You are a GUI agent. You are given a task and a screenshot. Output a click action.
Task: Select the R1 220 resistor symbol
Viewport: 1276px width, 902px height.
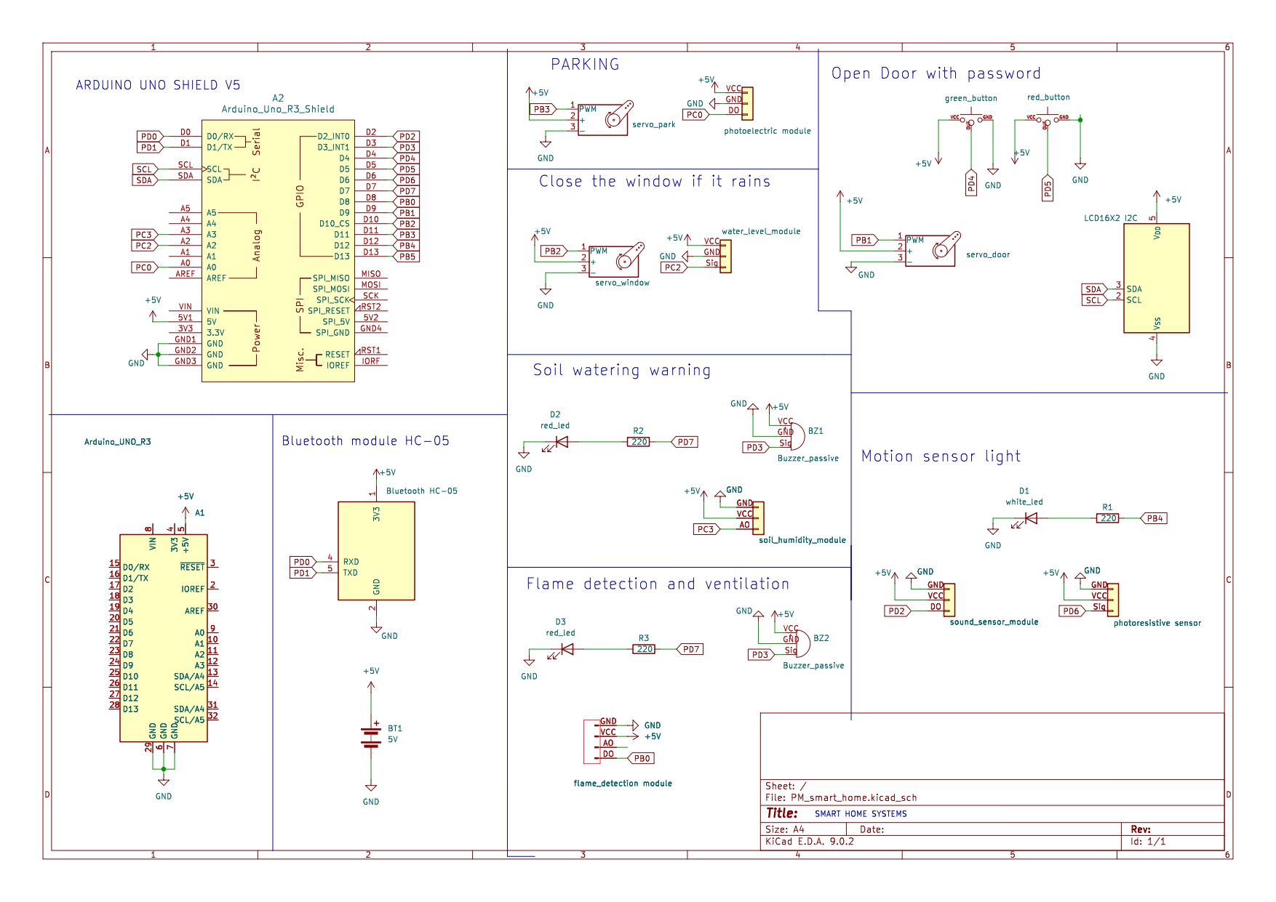pos(1107,518)
